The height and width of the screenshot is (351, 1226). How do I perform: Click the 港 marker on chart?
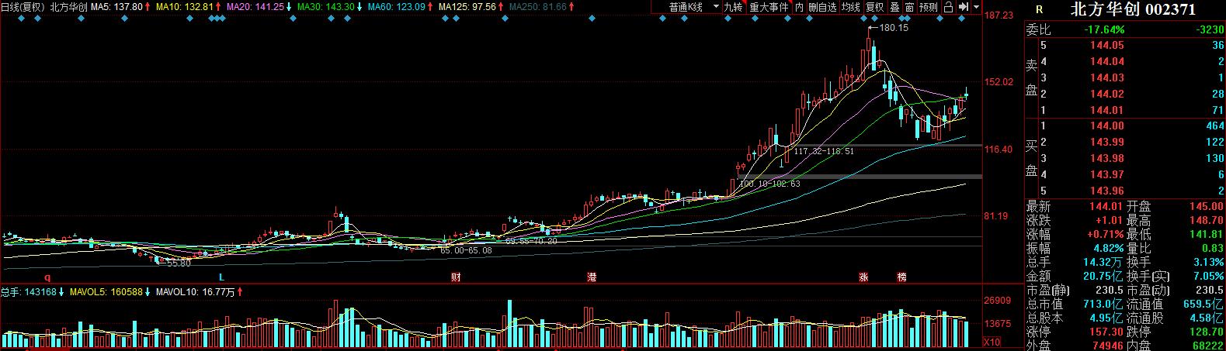click(592, 277)
